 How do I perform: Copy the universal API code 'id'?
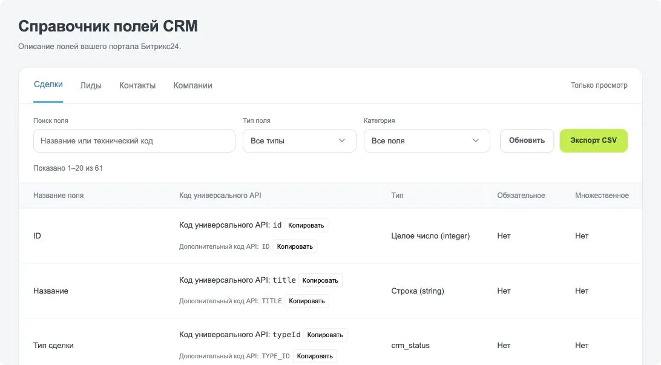(306, 225)
